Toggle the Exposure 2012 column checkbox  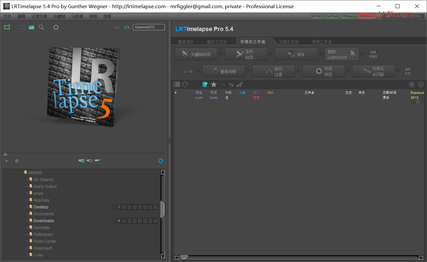pos(418,102)
